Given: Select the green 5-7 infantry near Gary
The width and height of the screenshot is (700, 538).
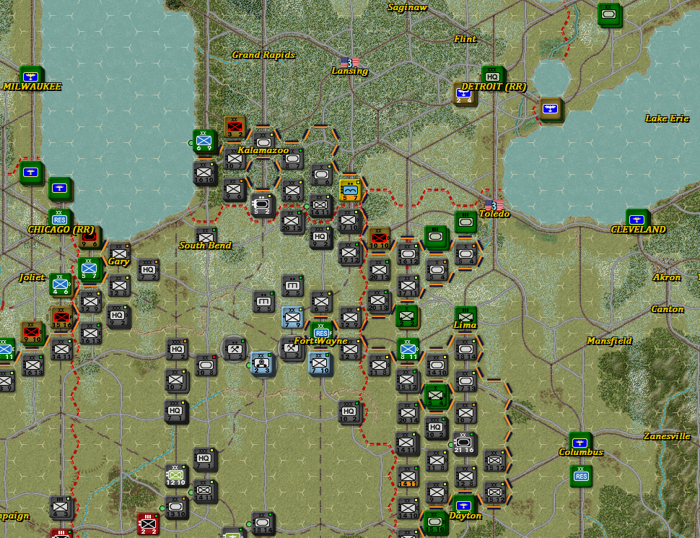Looking at the screenshot, I should 89,269.
